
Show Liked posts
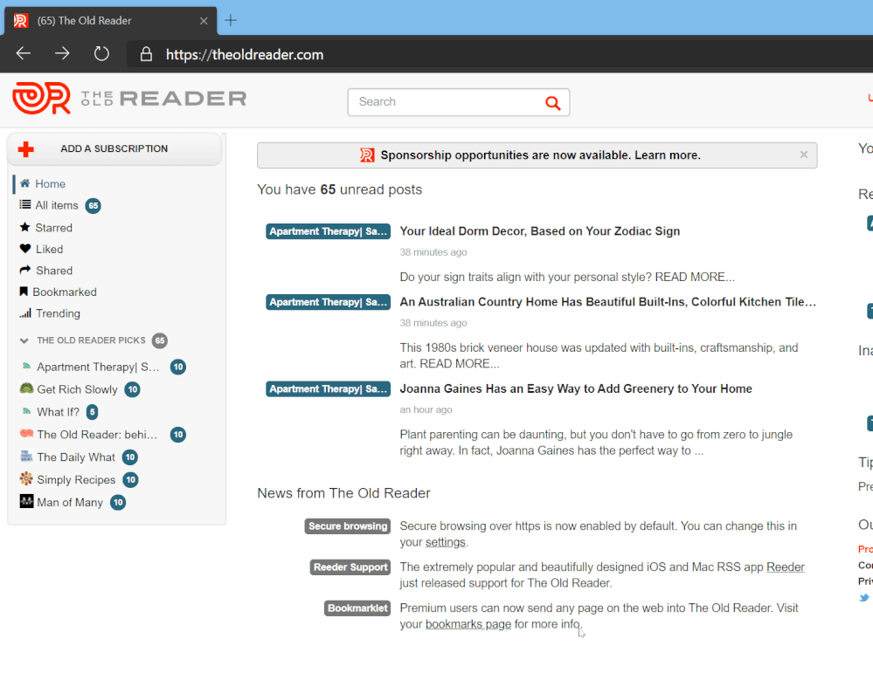point(50,249)
